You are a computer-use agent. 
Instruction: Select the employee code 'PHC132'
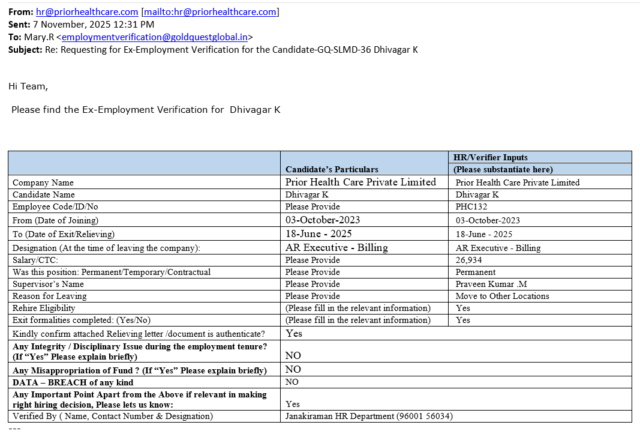(471, 206)
